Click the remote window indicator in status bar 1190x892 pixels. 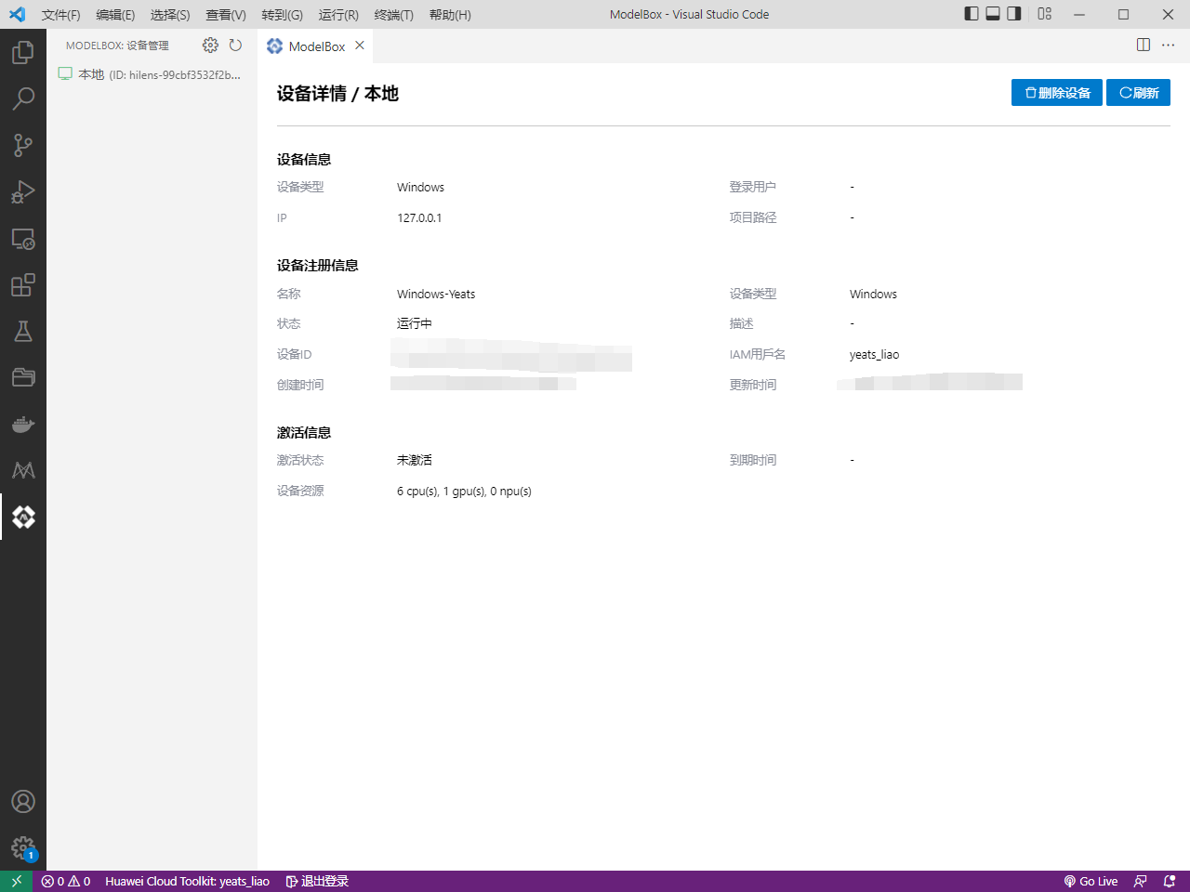pos(17,881)
